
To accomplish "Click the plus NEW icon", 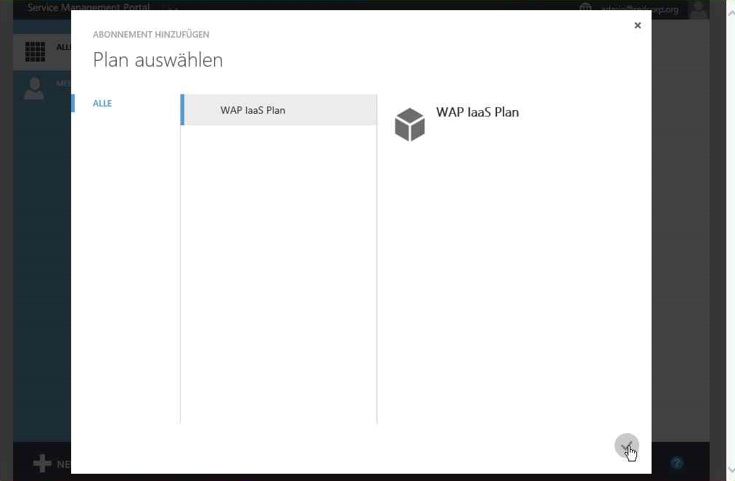I will [x=42, y=463].
